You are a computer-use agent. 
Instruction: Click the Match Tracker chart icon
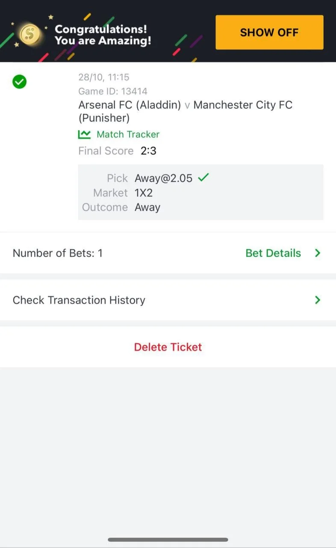[x=84, y=134]
